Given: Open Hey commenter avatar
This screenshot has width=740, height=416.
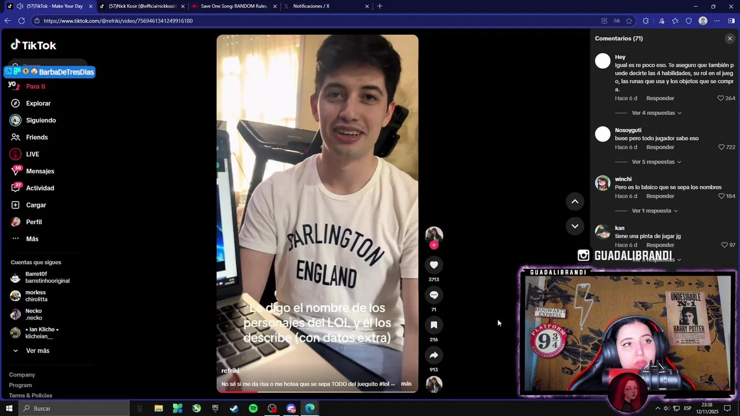Looking at the screenshot, I should 603,61.
